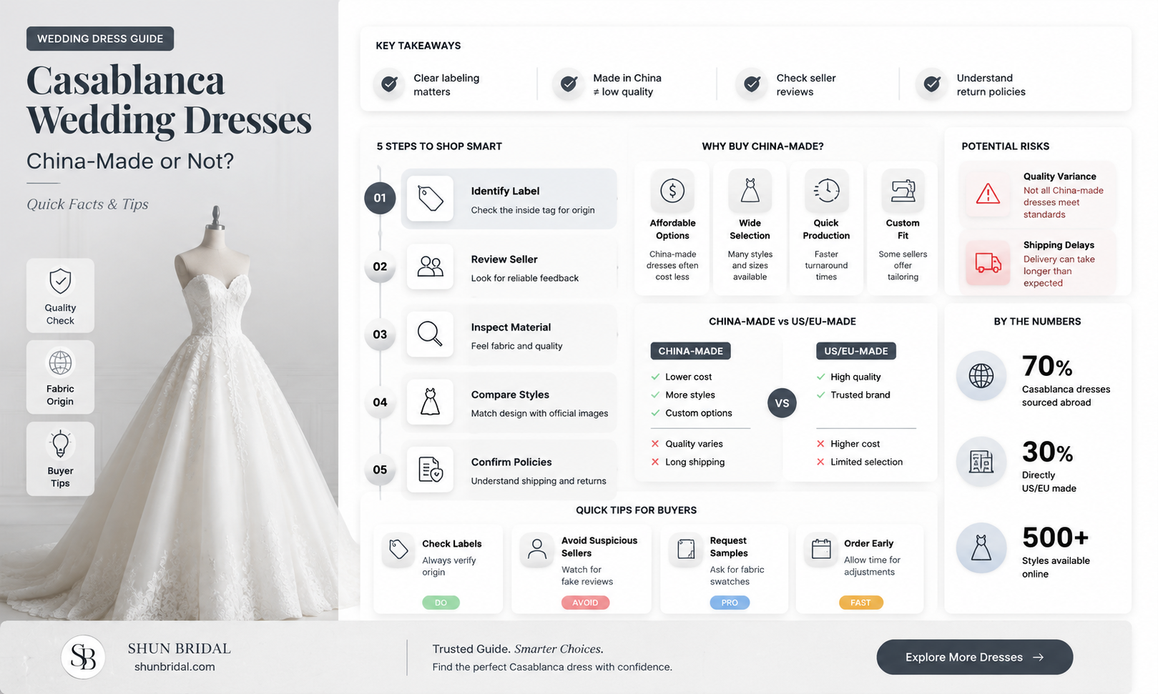Click the Confirm Policies document icon
The width and height of the screenshot is (1158, 694).
[430, 470]
